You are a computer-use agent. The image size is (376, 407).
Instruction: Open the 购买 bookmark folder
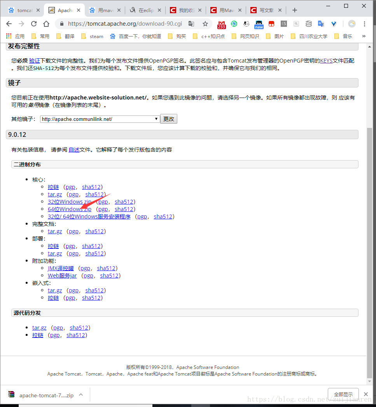(x=177, y=36)
